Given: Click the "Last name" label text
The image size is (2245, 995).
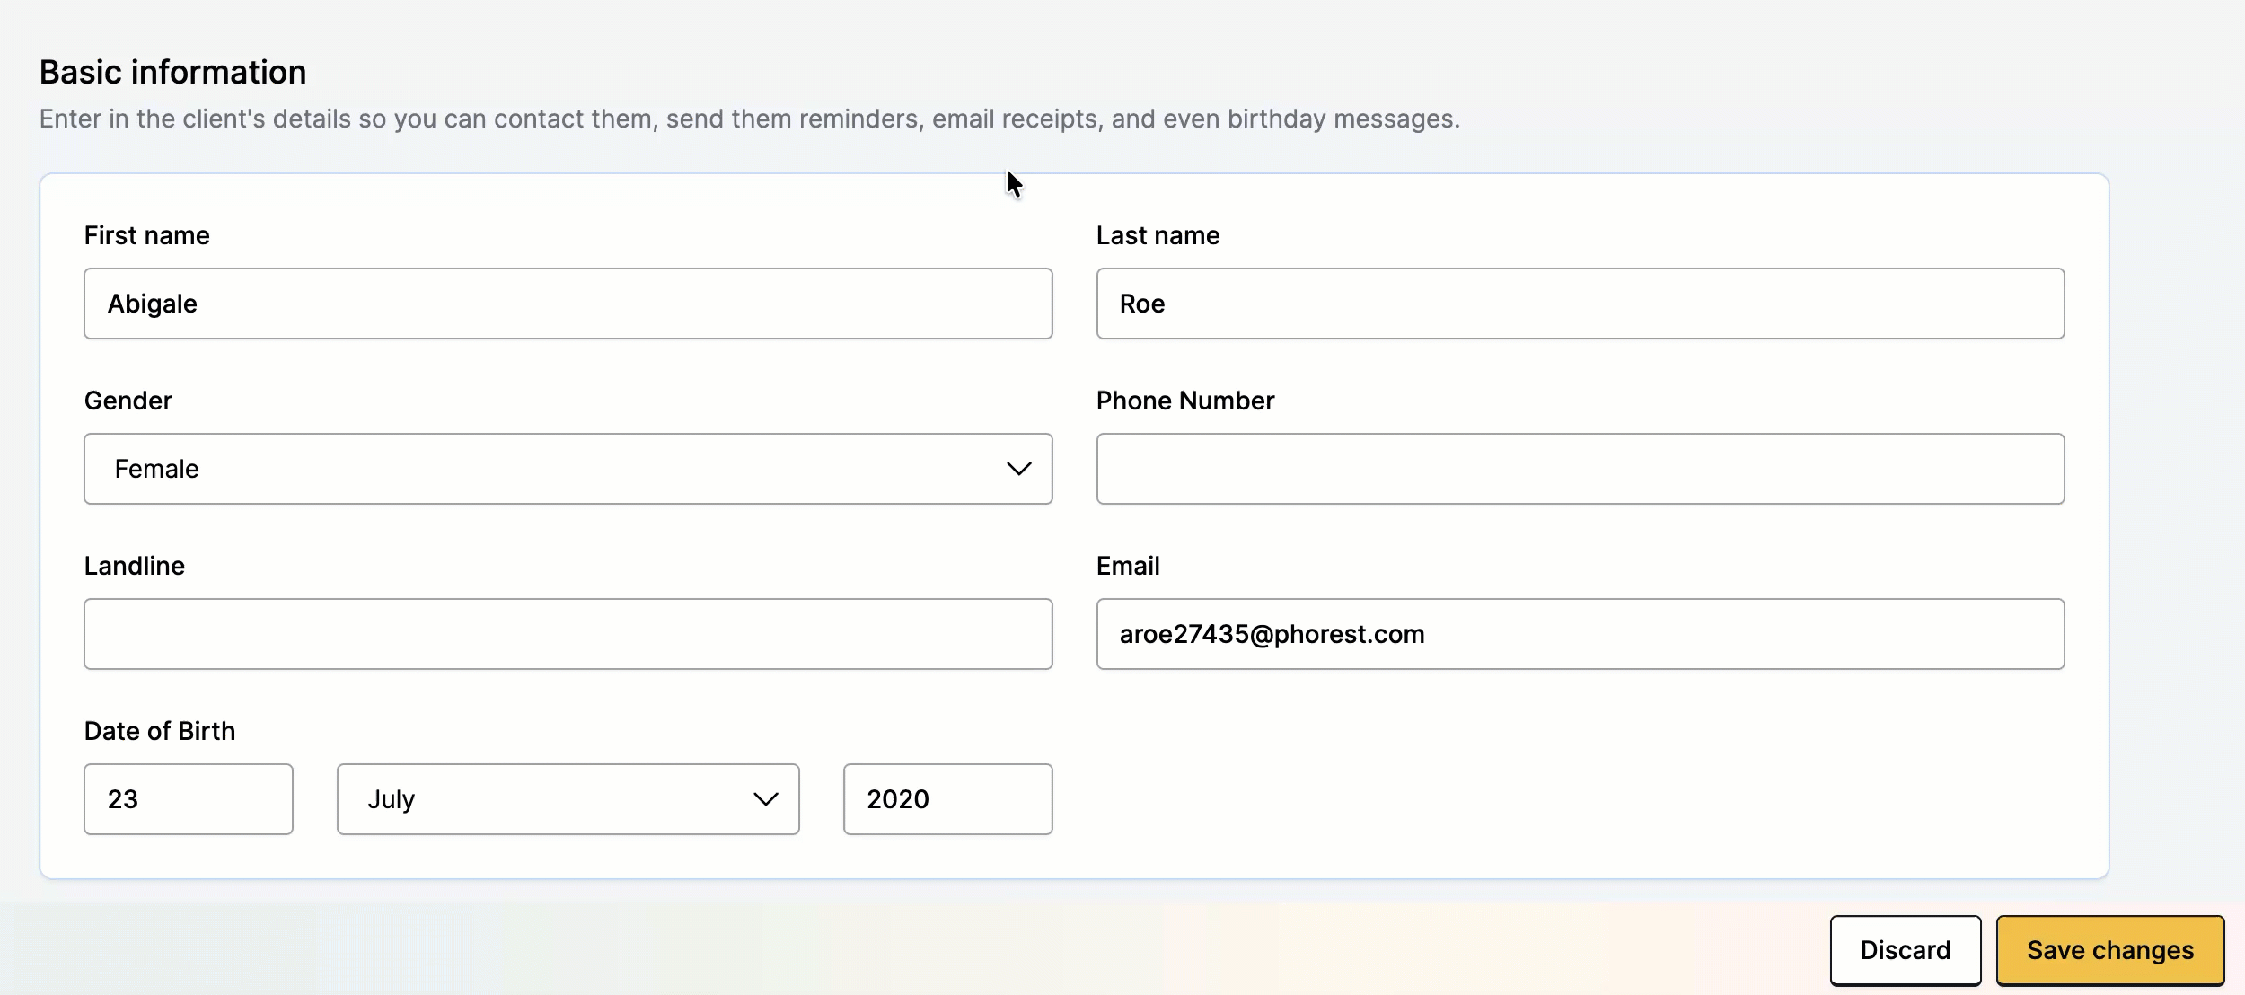Looking at the screenshot, I should 1158,235.
